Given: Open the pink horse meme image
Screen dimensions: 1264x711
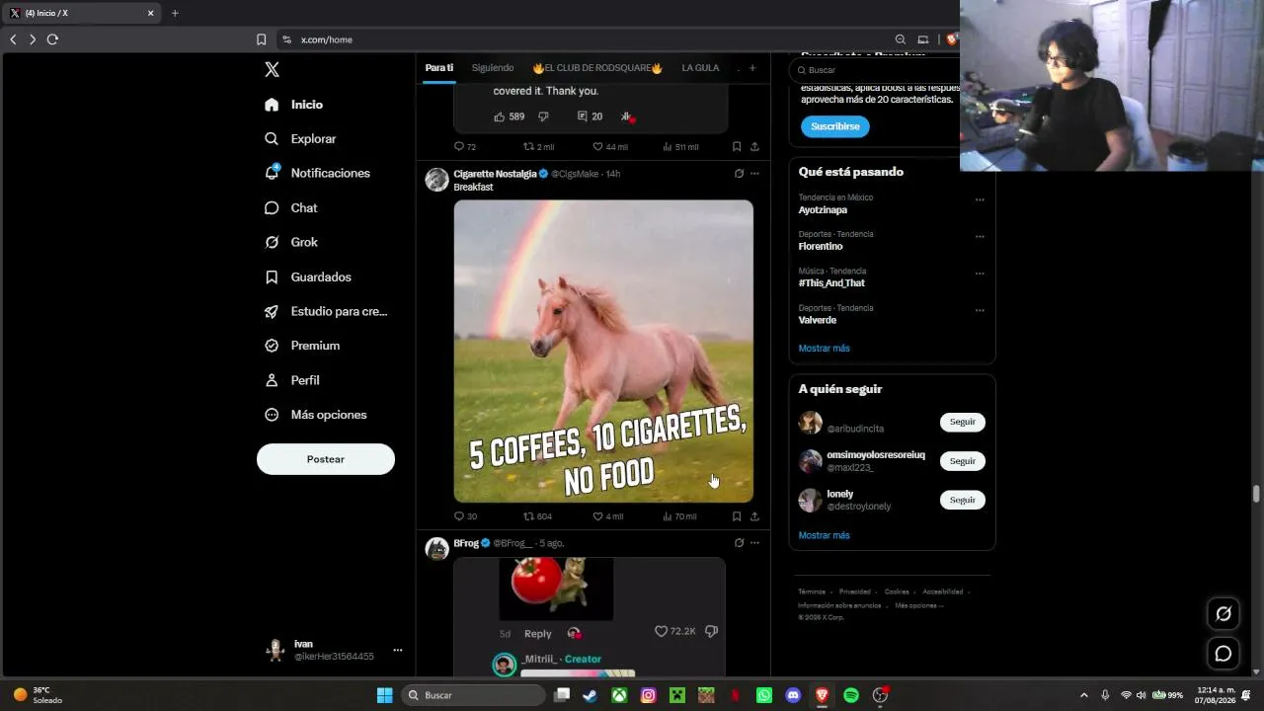Looking at the screenshot, I should click(x=603, y=352).
